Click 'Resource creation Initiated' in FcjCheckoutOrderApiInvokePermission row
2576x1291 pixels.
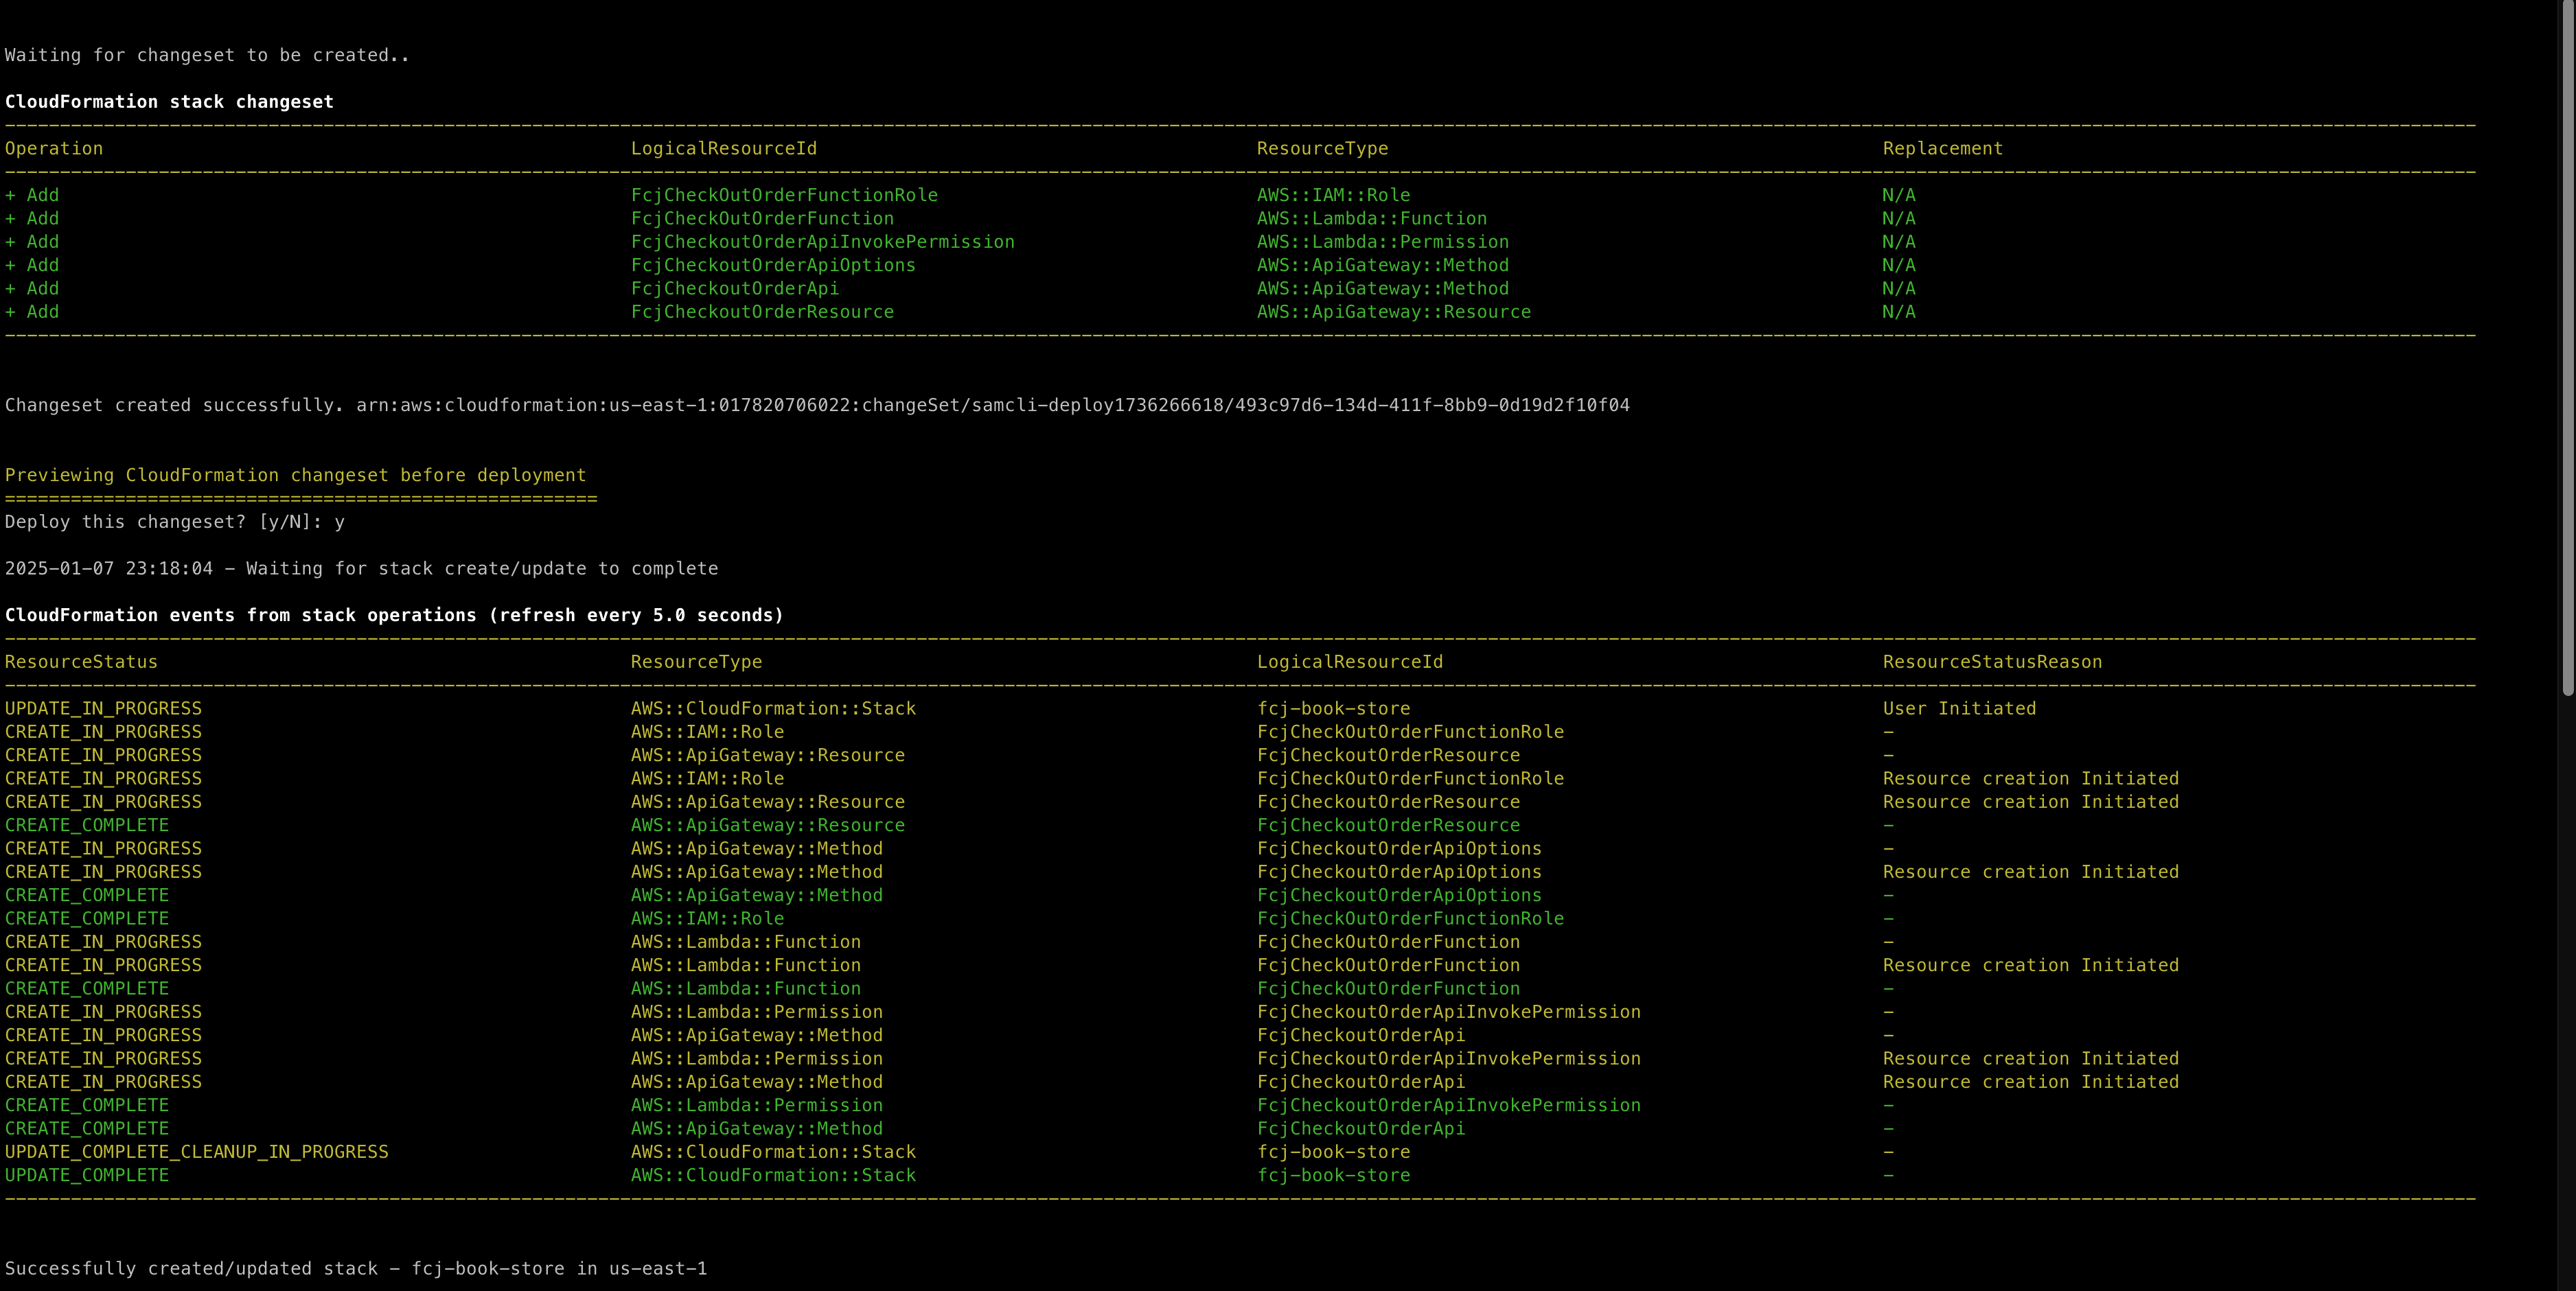2030,1058
